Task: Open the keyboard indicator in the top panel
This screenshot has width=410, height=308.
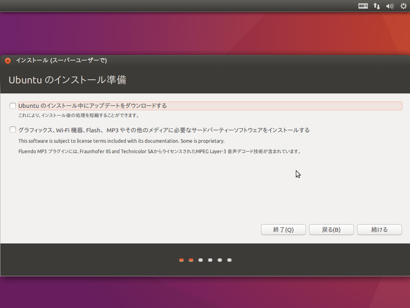Action: tap(363, 6)
